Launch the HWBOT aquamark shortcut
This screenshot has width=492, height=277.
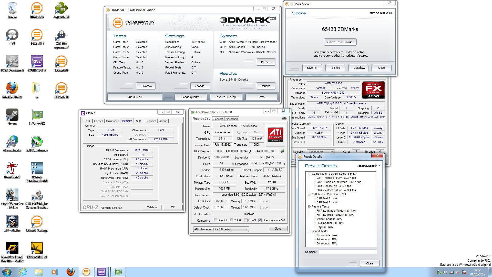click(x=61, y=39)
